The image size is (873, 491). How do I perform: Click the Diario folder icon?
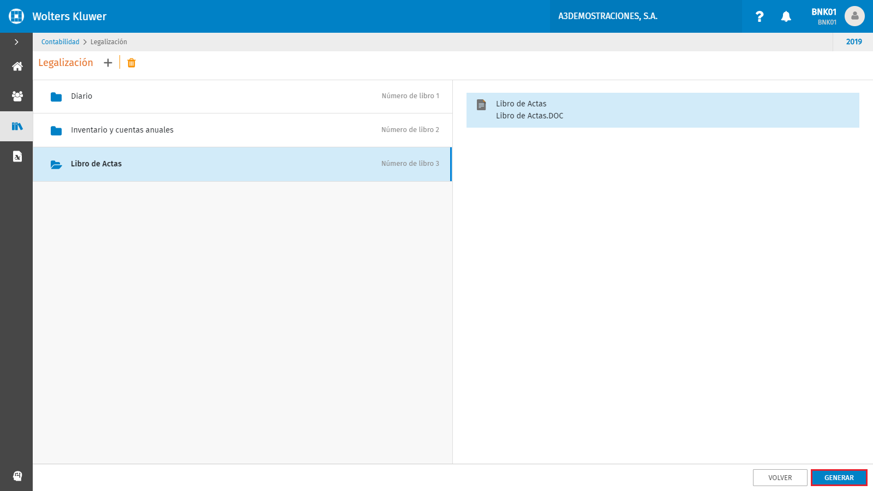pos(56,97)
